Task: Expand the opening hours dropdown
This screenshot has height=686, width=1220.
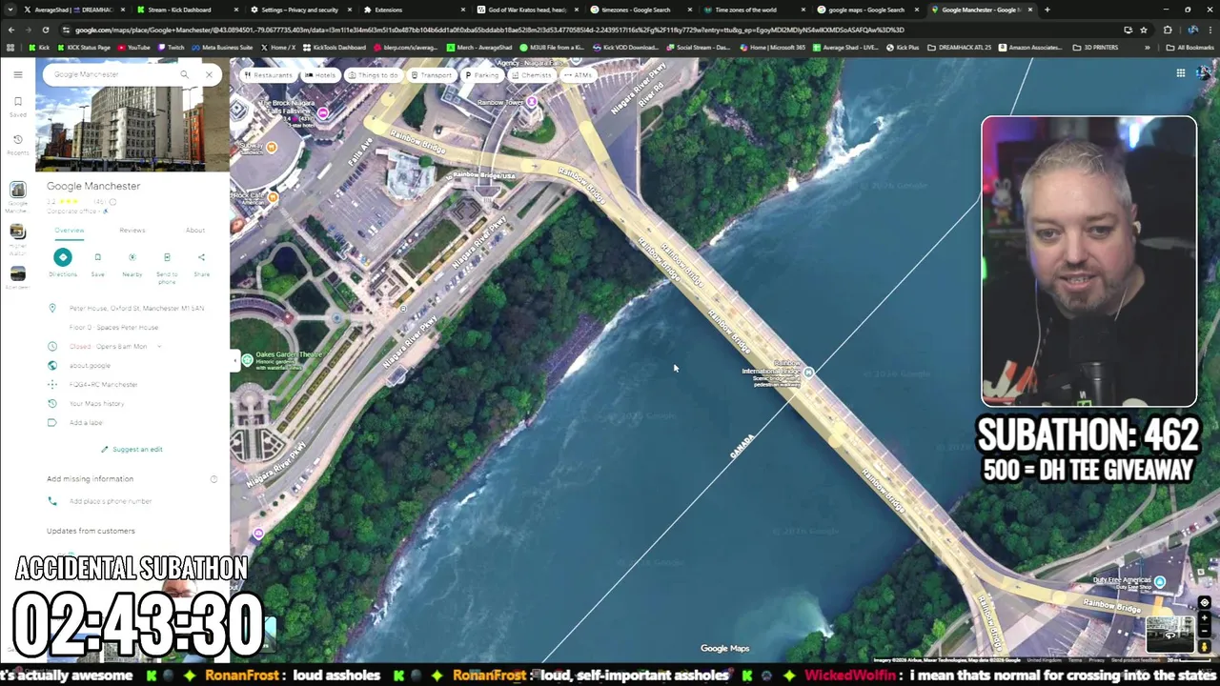Action: point(159,346)
